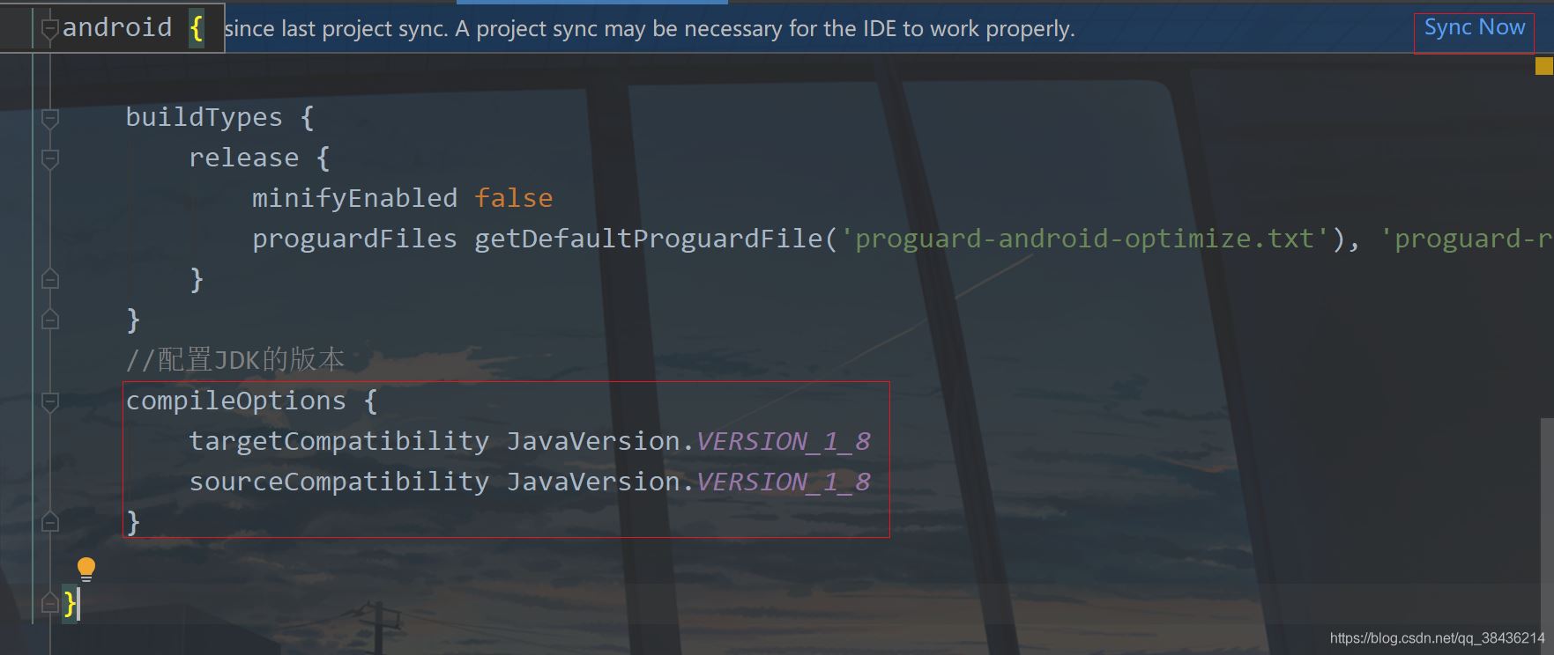Click the //配置JDK的版本 comment
The image size is (1554, 655).
pos(234,359)
